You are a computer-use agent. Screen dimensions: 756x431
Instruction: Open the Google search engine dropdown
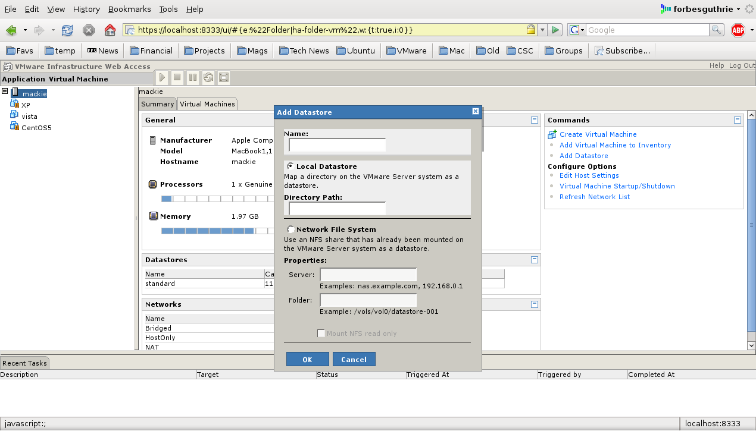pos(577,30)
